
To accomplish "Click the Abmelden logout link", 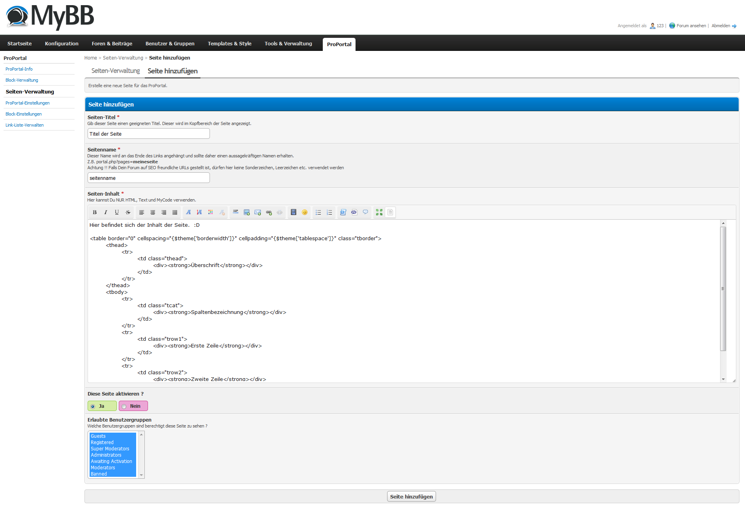I will tap(721, 26).
